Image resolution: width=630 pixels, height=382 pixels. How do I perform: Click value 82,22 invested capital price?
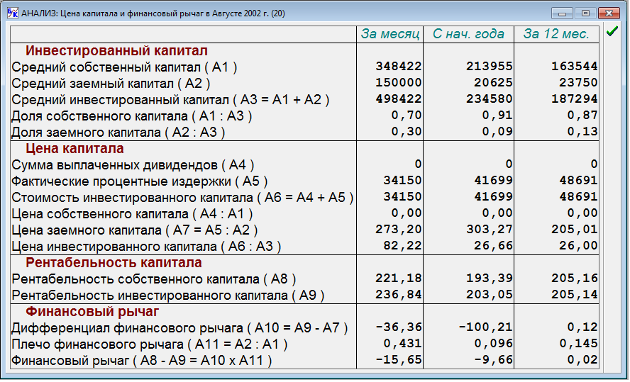(402, 245)
